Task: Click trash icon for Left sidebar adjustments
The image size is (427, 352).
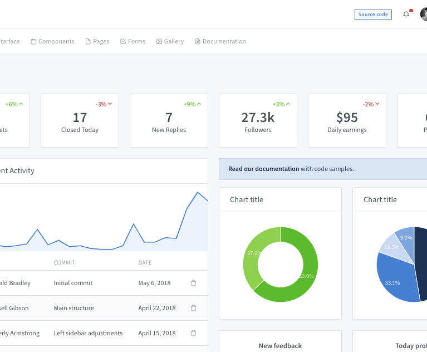Action: click(193, 333)
